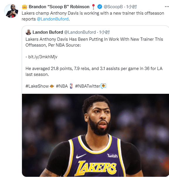Click the NBATwitter basketball speech bubble emoji
Screen dimensions: 169x177
point(103,86)
